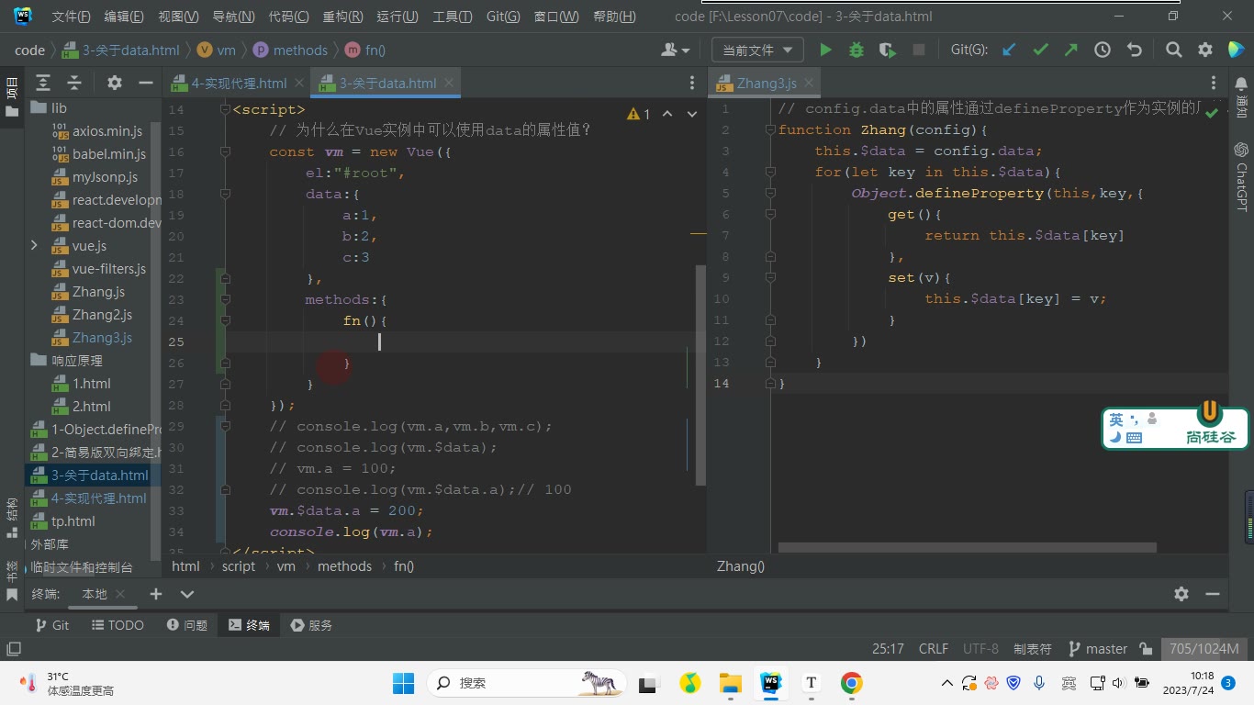Image resolution: width=1254 pixels, height=705 pixels.
Task: Rollback changes with the undo arrow icon
Action: tap(1135, 50)
